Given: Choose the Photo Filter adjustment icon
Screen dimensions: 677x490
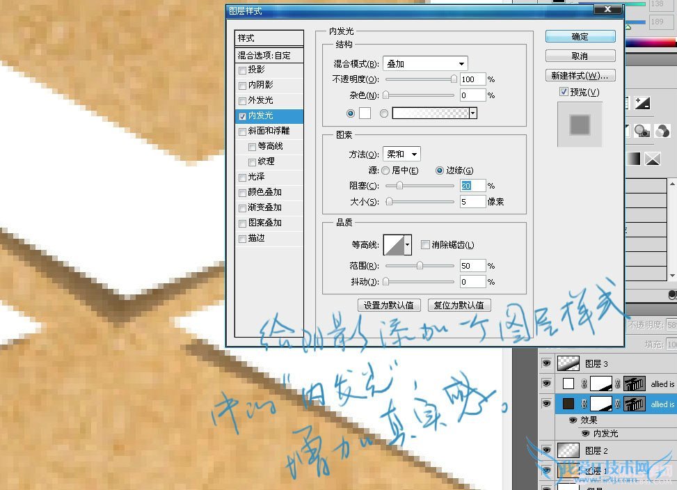Looking at the screenshot, I should coord(642,131).
